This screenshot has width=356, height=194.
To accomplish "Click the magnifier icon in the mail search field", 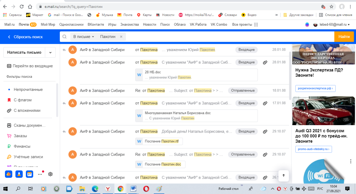I will click(65, 37).
